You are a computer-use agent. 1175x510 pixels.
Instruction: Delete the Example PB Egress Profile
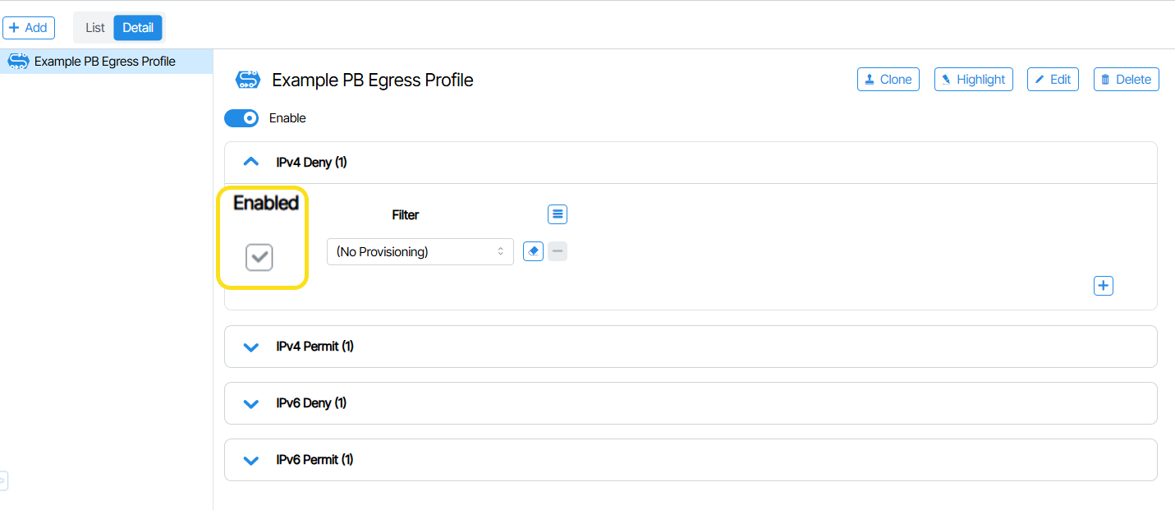point(1126,80)
